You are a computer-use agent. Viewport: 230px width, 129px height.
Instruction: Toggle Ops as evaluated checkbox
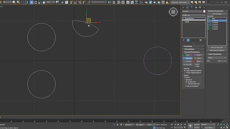coord(186,86)
